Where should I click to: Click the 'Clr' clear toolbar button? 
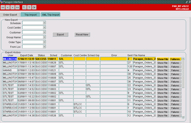tap(34, 7)
